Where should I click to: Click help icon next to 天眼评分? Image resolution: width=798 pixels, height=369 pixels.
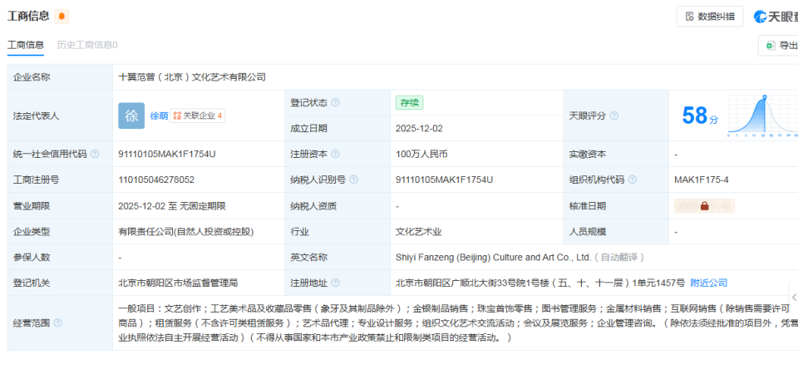[613, 116]
